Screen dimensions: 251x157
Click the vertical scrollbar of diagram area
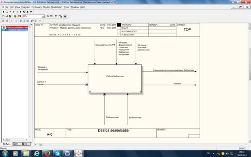[x=249, y=83]
